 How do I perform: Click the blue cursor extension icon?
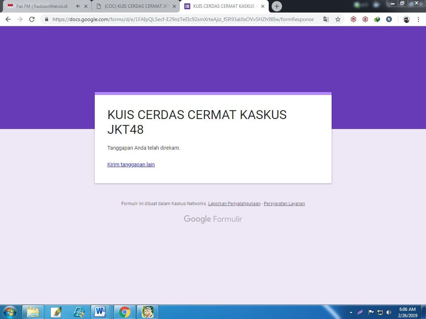coord(389,19)
